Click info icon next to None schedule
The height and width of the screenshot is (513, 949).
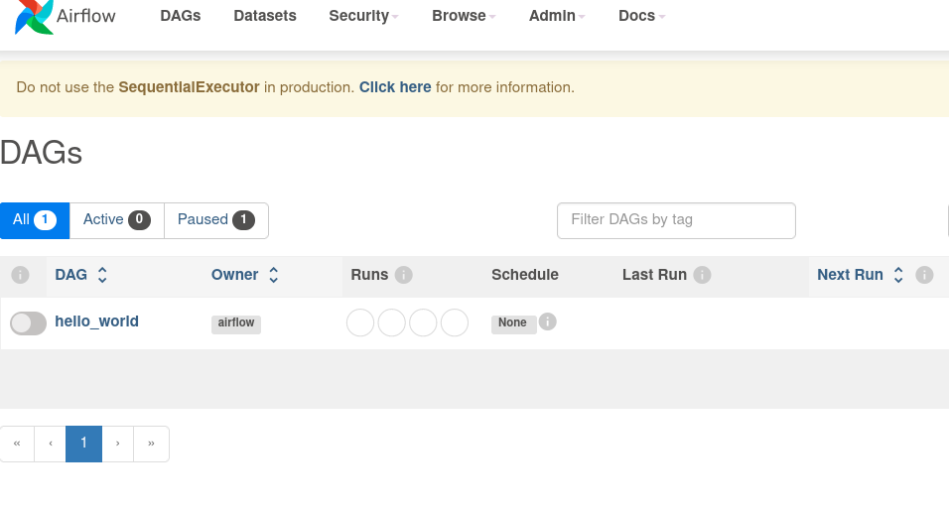(x=548, y=321)
